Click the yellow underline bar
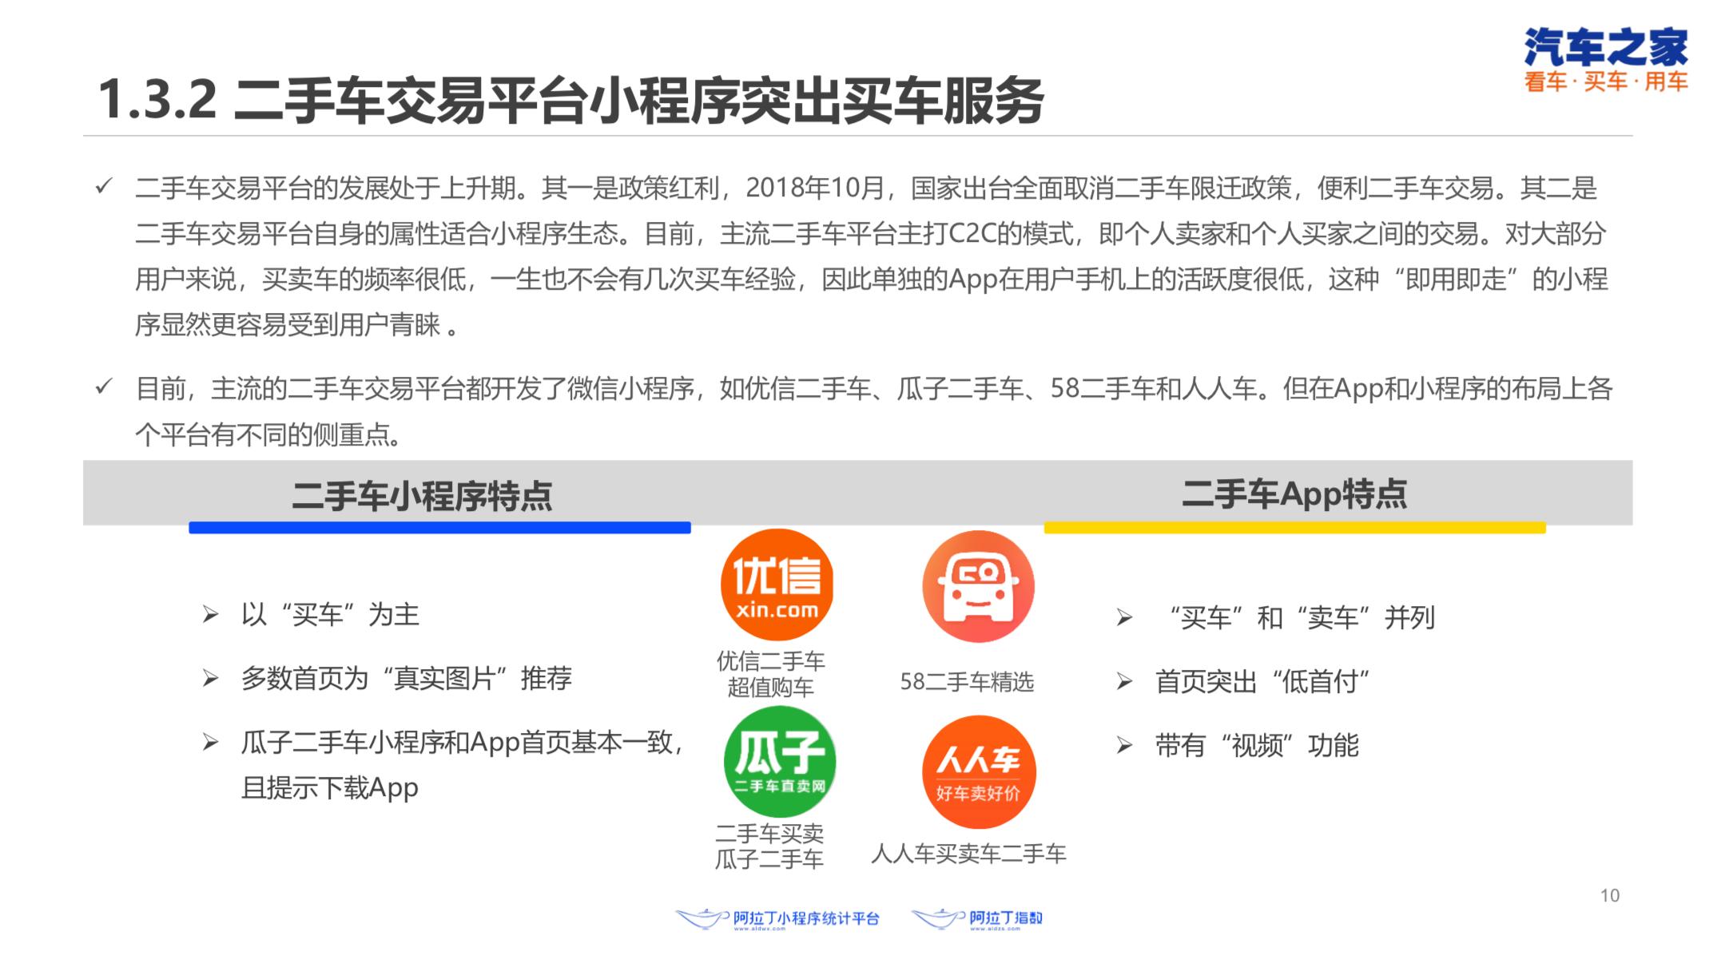The image size is (1721, 963). [1294, 528]
